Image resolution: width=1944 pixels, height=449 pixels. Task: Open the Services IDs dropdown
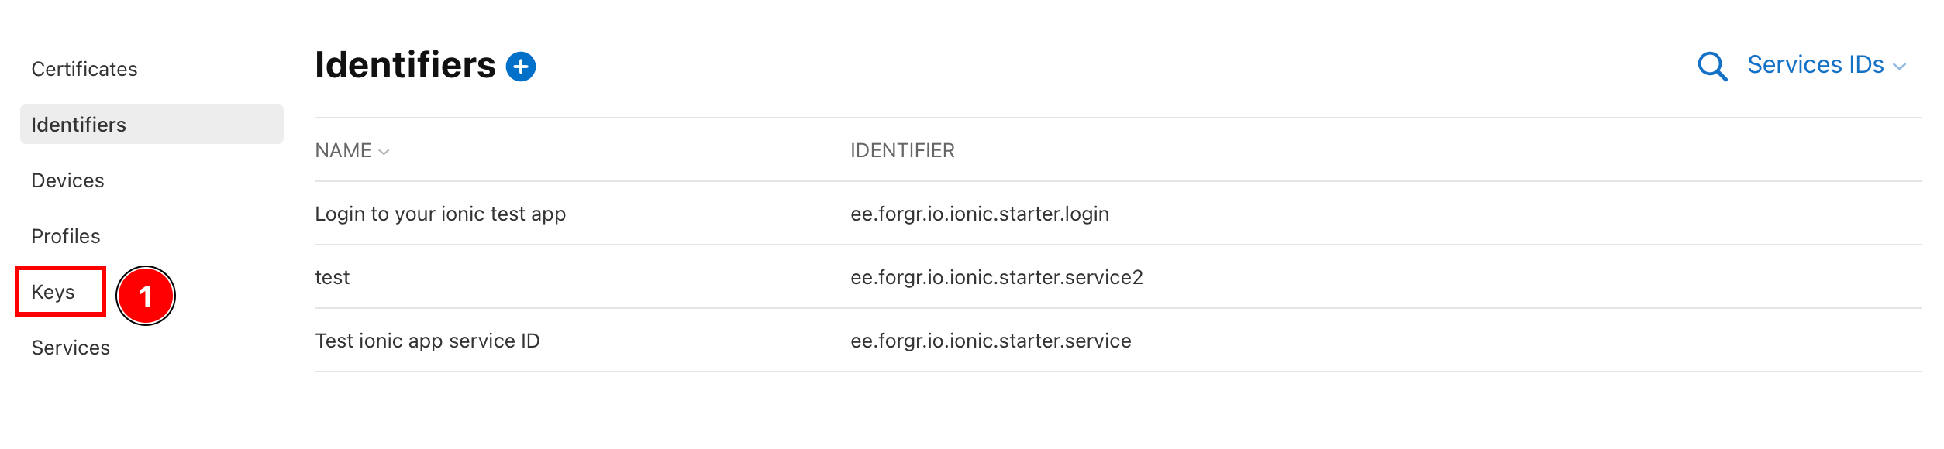click(x=1815, y=65)
